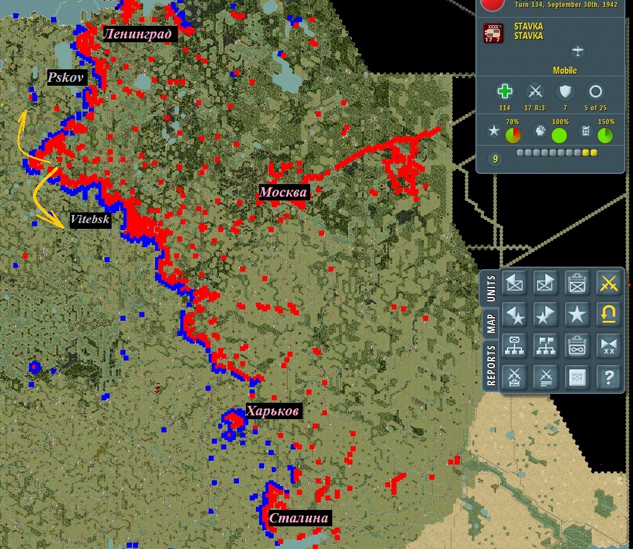Click the '17 R:3' attack value
633x549 pixels.
[x=535, y=108]
